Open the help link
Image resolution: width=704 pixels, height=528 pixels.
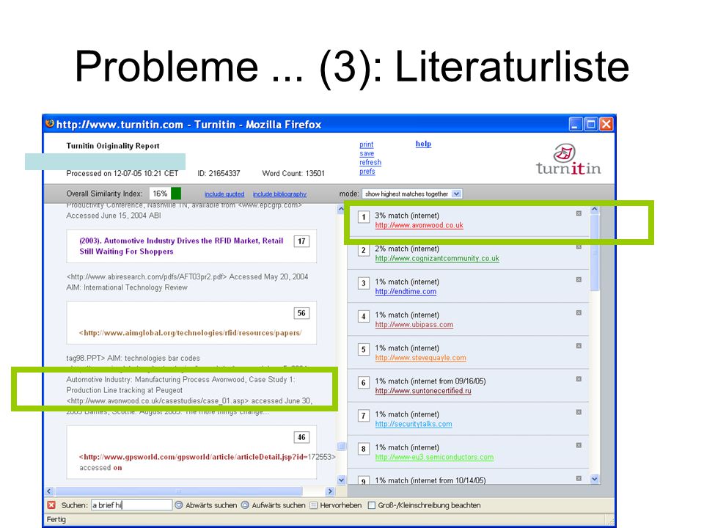point(423,144)
